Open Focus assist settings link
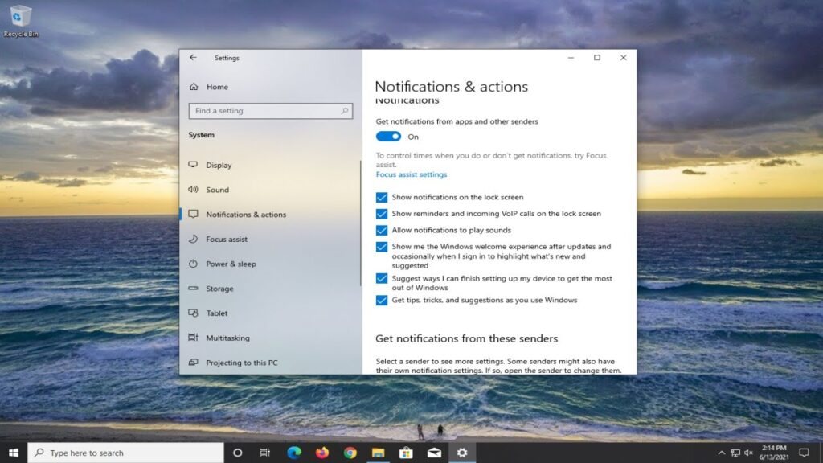Image resolution: width=823 pixels, height=463 pixels. (411, 174)
